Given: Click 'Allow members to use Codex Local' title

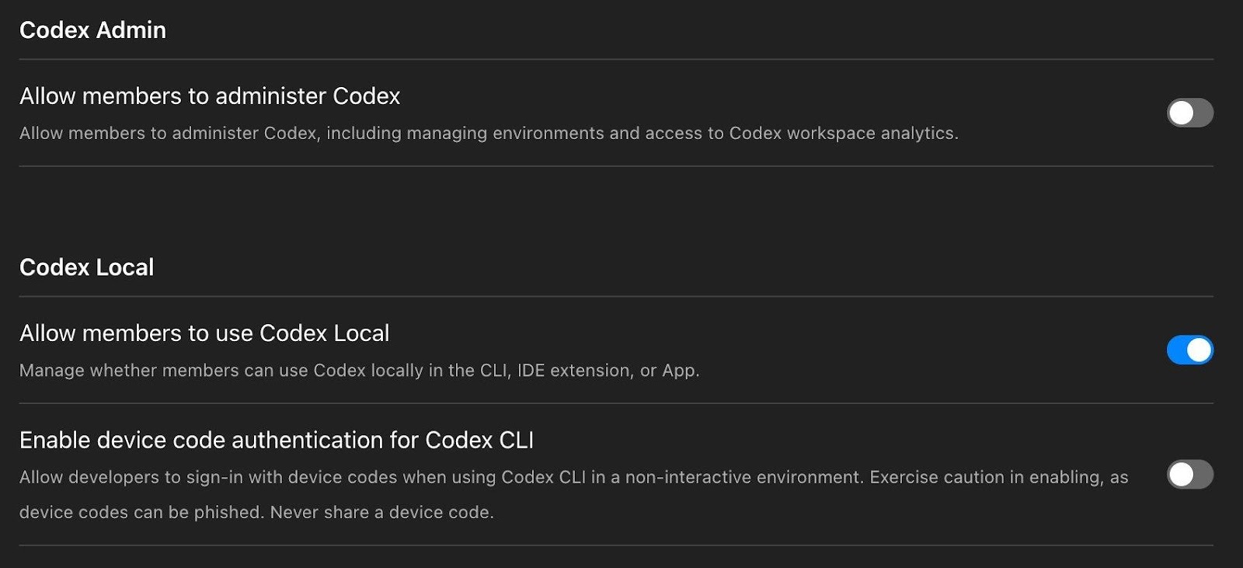Looking at the screenshot, I should coord(204,333).
